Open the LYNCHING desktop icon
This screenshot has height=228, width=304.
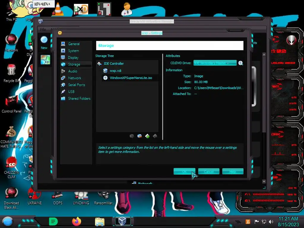[x=81, y=198]
